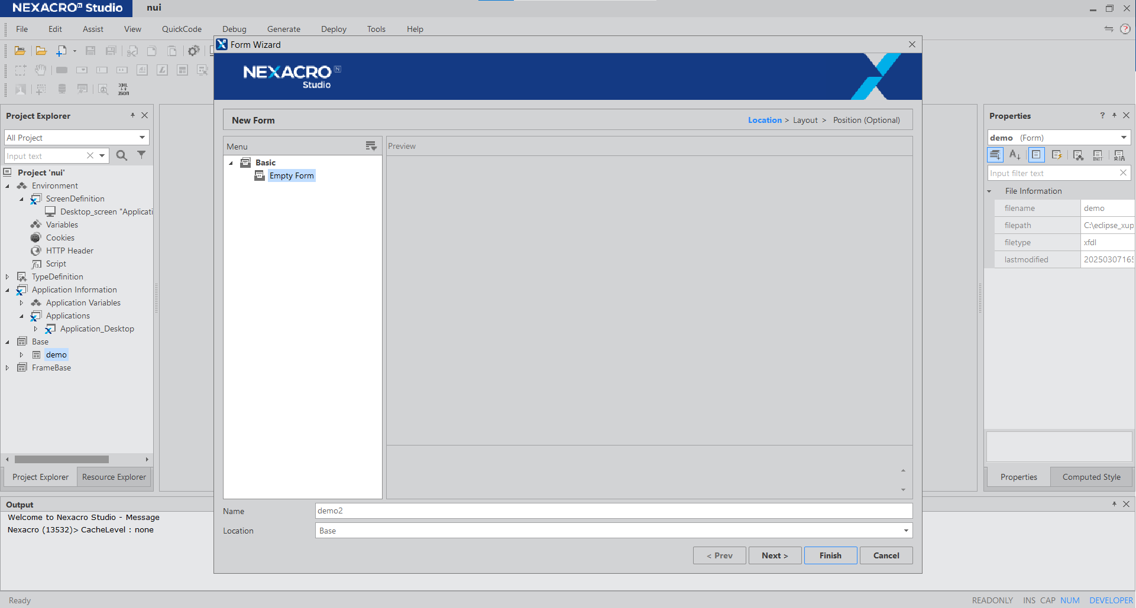
Task: Click the Events lightning icon in Properties
Action: 1057,155
